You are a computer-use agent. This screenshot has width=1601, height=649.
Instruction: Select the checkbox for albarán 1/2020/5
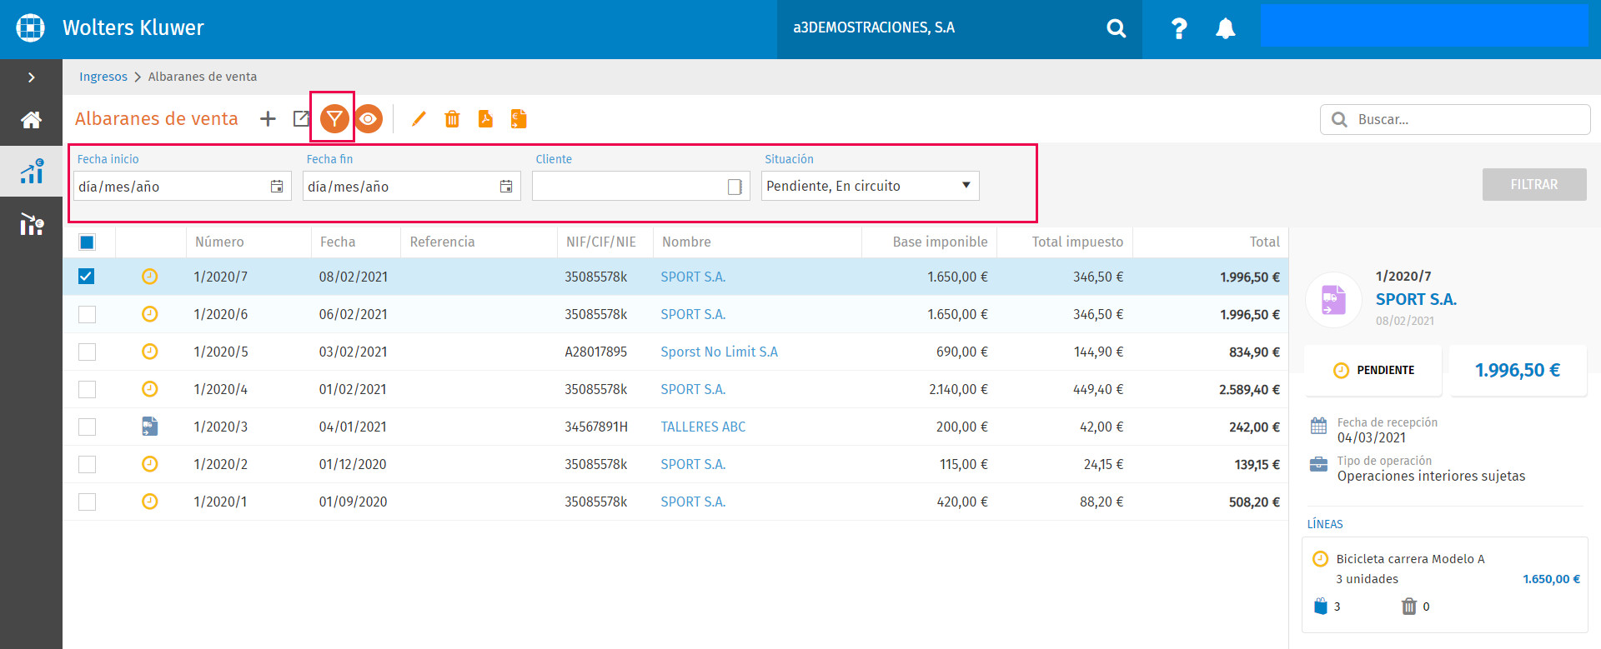click(87, 352)
